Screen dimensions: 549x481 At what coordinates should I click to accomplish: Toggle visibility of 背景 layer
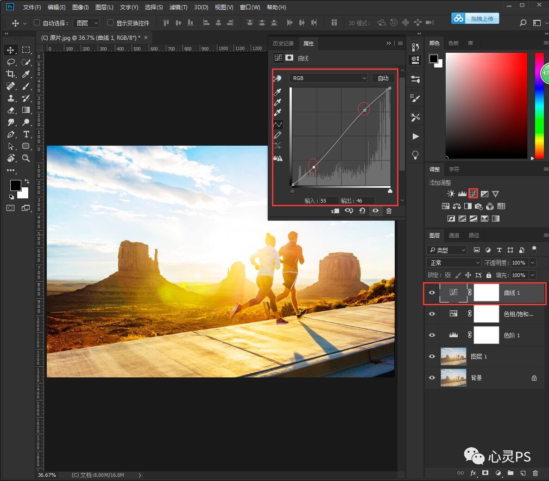click(432, 378)
